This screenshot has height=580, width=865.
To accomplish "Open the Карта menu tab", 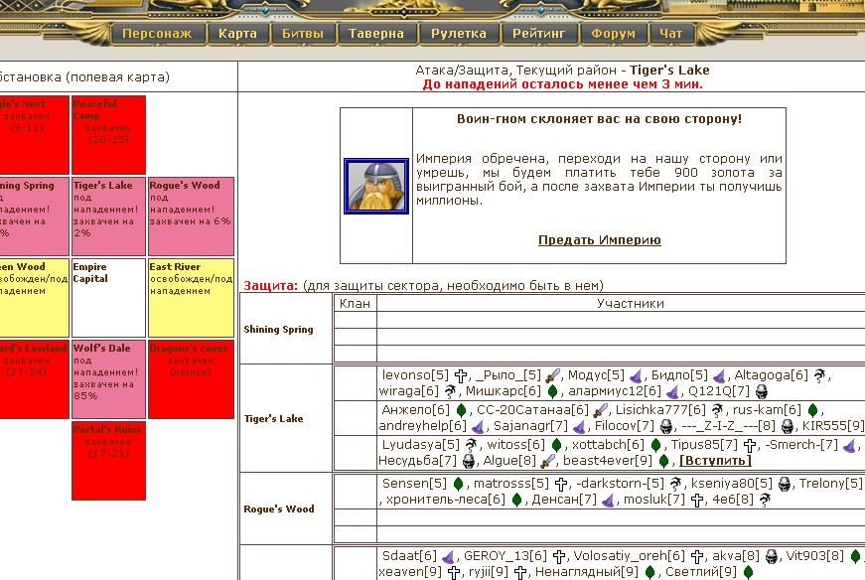I will click(x=237, y=33).
